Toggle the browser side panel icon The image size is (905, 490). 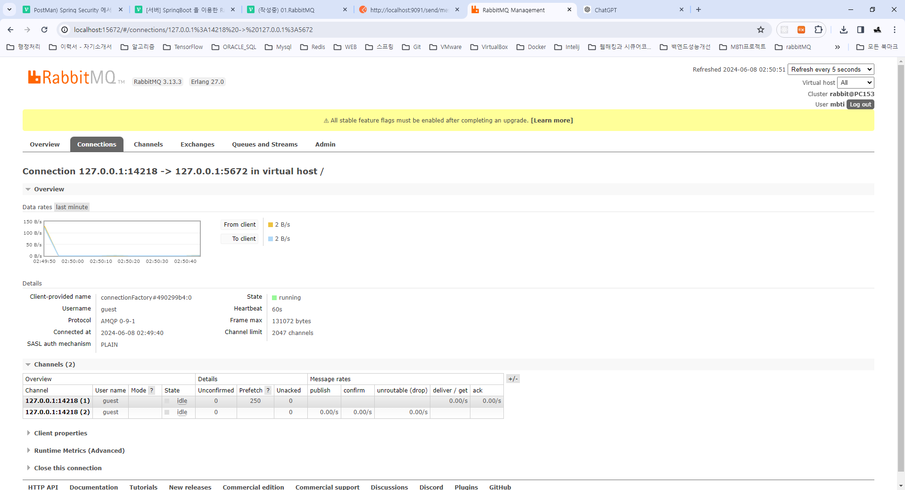[861, 30]
